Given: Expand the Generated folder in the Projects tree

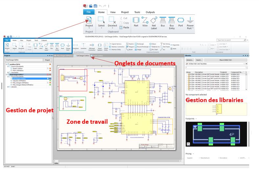Looking at the screenshot, I should click(8, 73).
